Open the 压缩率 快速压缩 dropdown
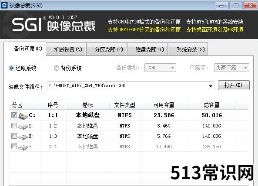258x186 pixels. [x=231, y=68]
